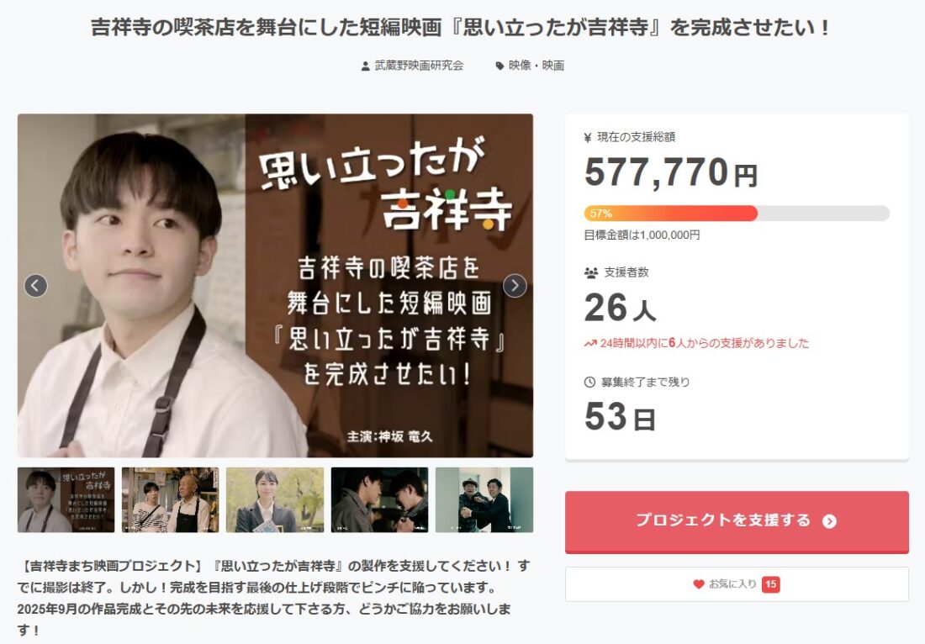Open the 映像・映画 category link

click(x=536, y=66)
